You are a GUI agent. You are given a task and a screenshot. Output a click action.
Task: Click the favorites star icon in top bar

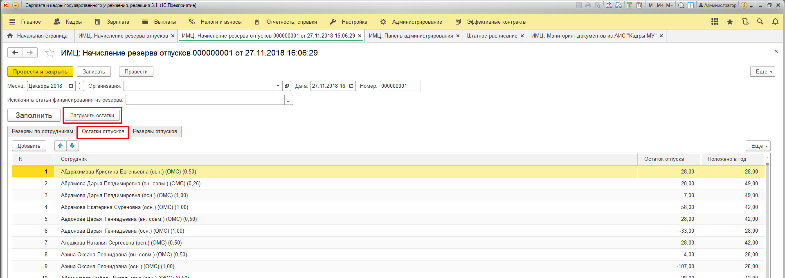730,22
